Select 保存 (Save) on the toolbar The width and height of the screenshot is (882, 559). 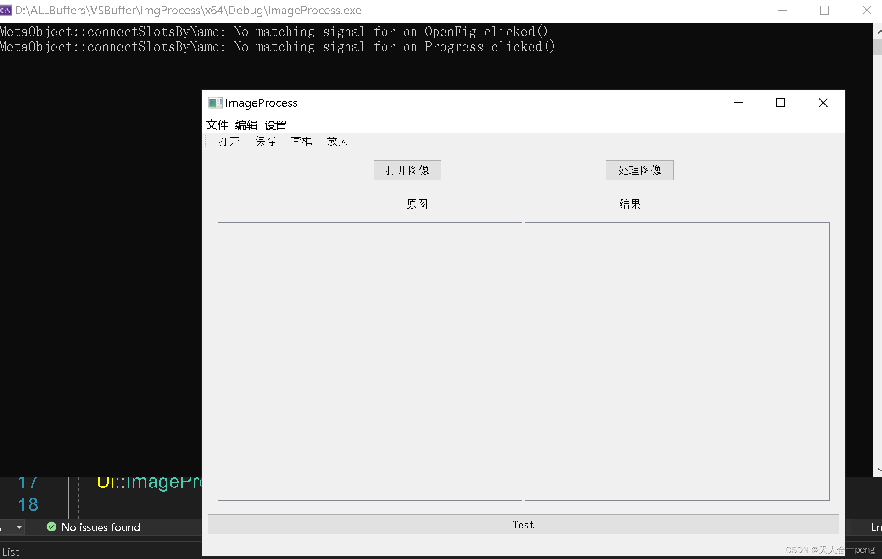(265, 141)
